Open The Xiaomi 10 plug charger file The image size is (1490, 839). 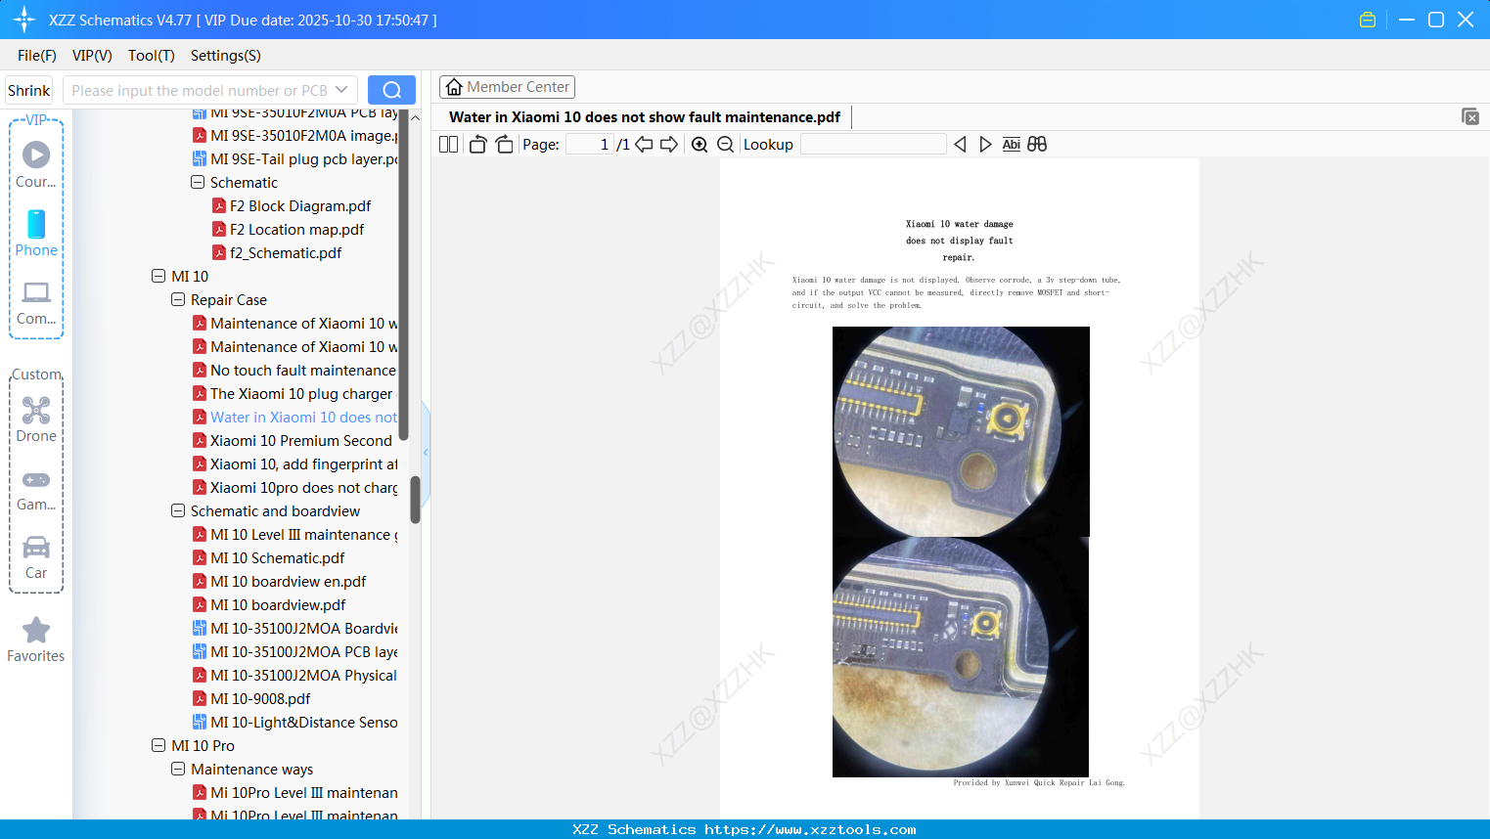click(x=293, y=393)
